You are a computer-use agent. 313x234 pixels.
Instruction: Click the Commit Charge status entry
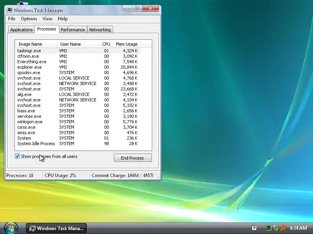click(x=122, y=175)
